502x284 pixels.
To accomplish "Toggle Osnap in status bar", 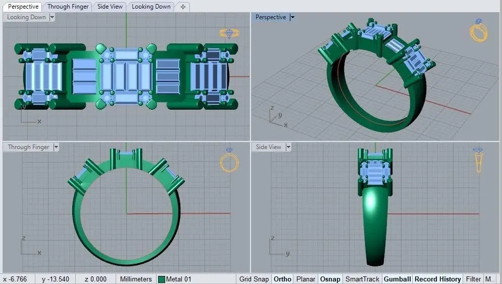I will click(x=330, y=279).
